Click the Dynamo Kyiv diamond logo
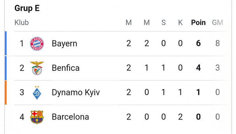Image resolution: width=236 pixels, height=134 pixels. click(37, 92)
